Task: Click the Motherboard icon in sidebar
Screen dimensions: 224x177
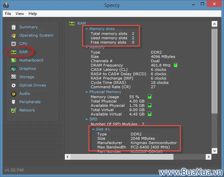Action: pyautogui.click(x=14, y=61)
